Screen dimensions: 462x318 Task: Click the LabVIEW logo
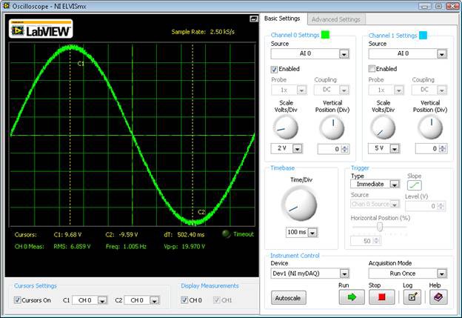41,29
